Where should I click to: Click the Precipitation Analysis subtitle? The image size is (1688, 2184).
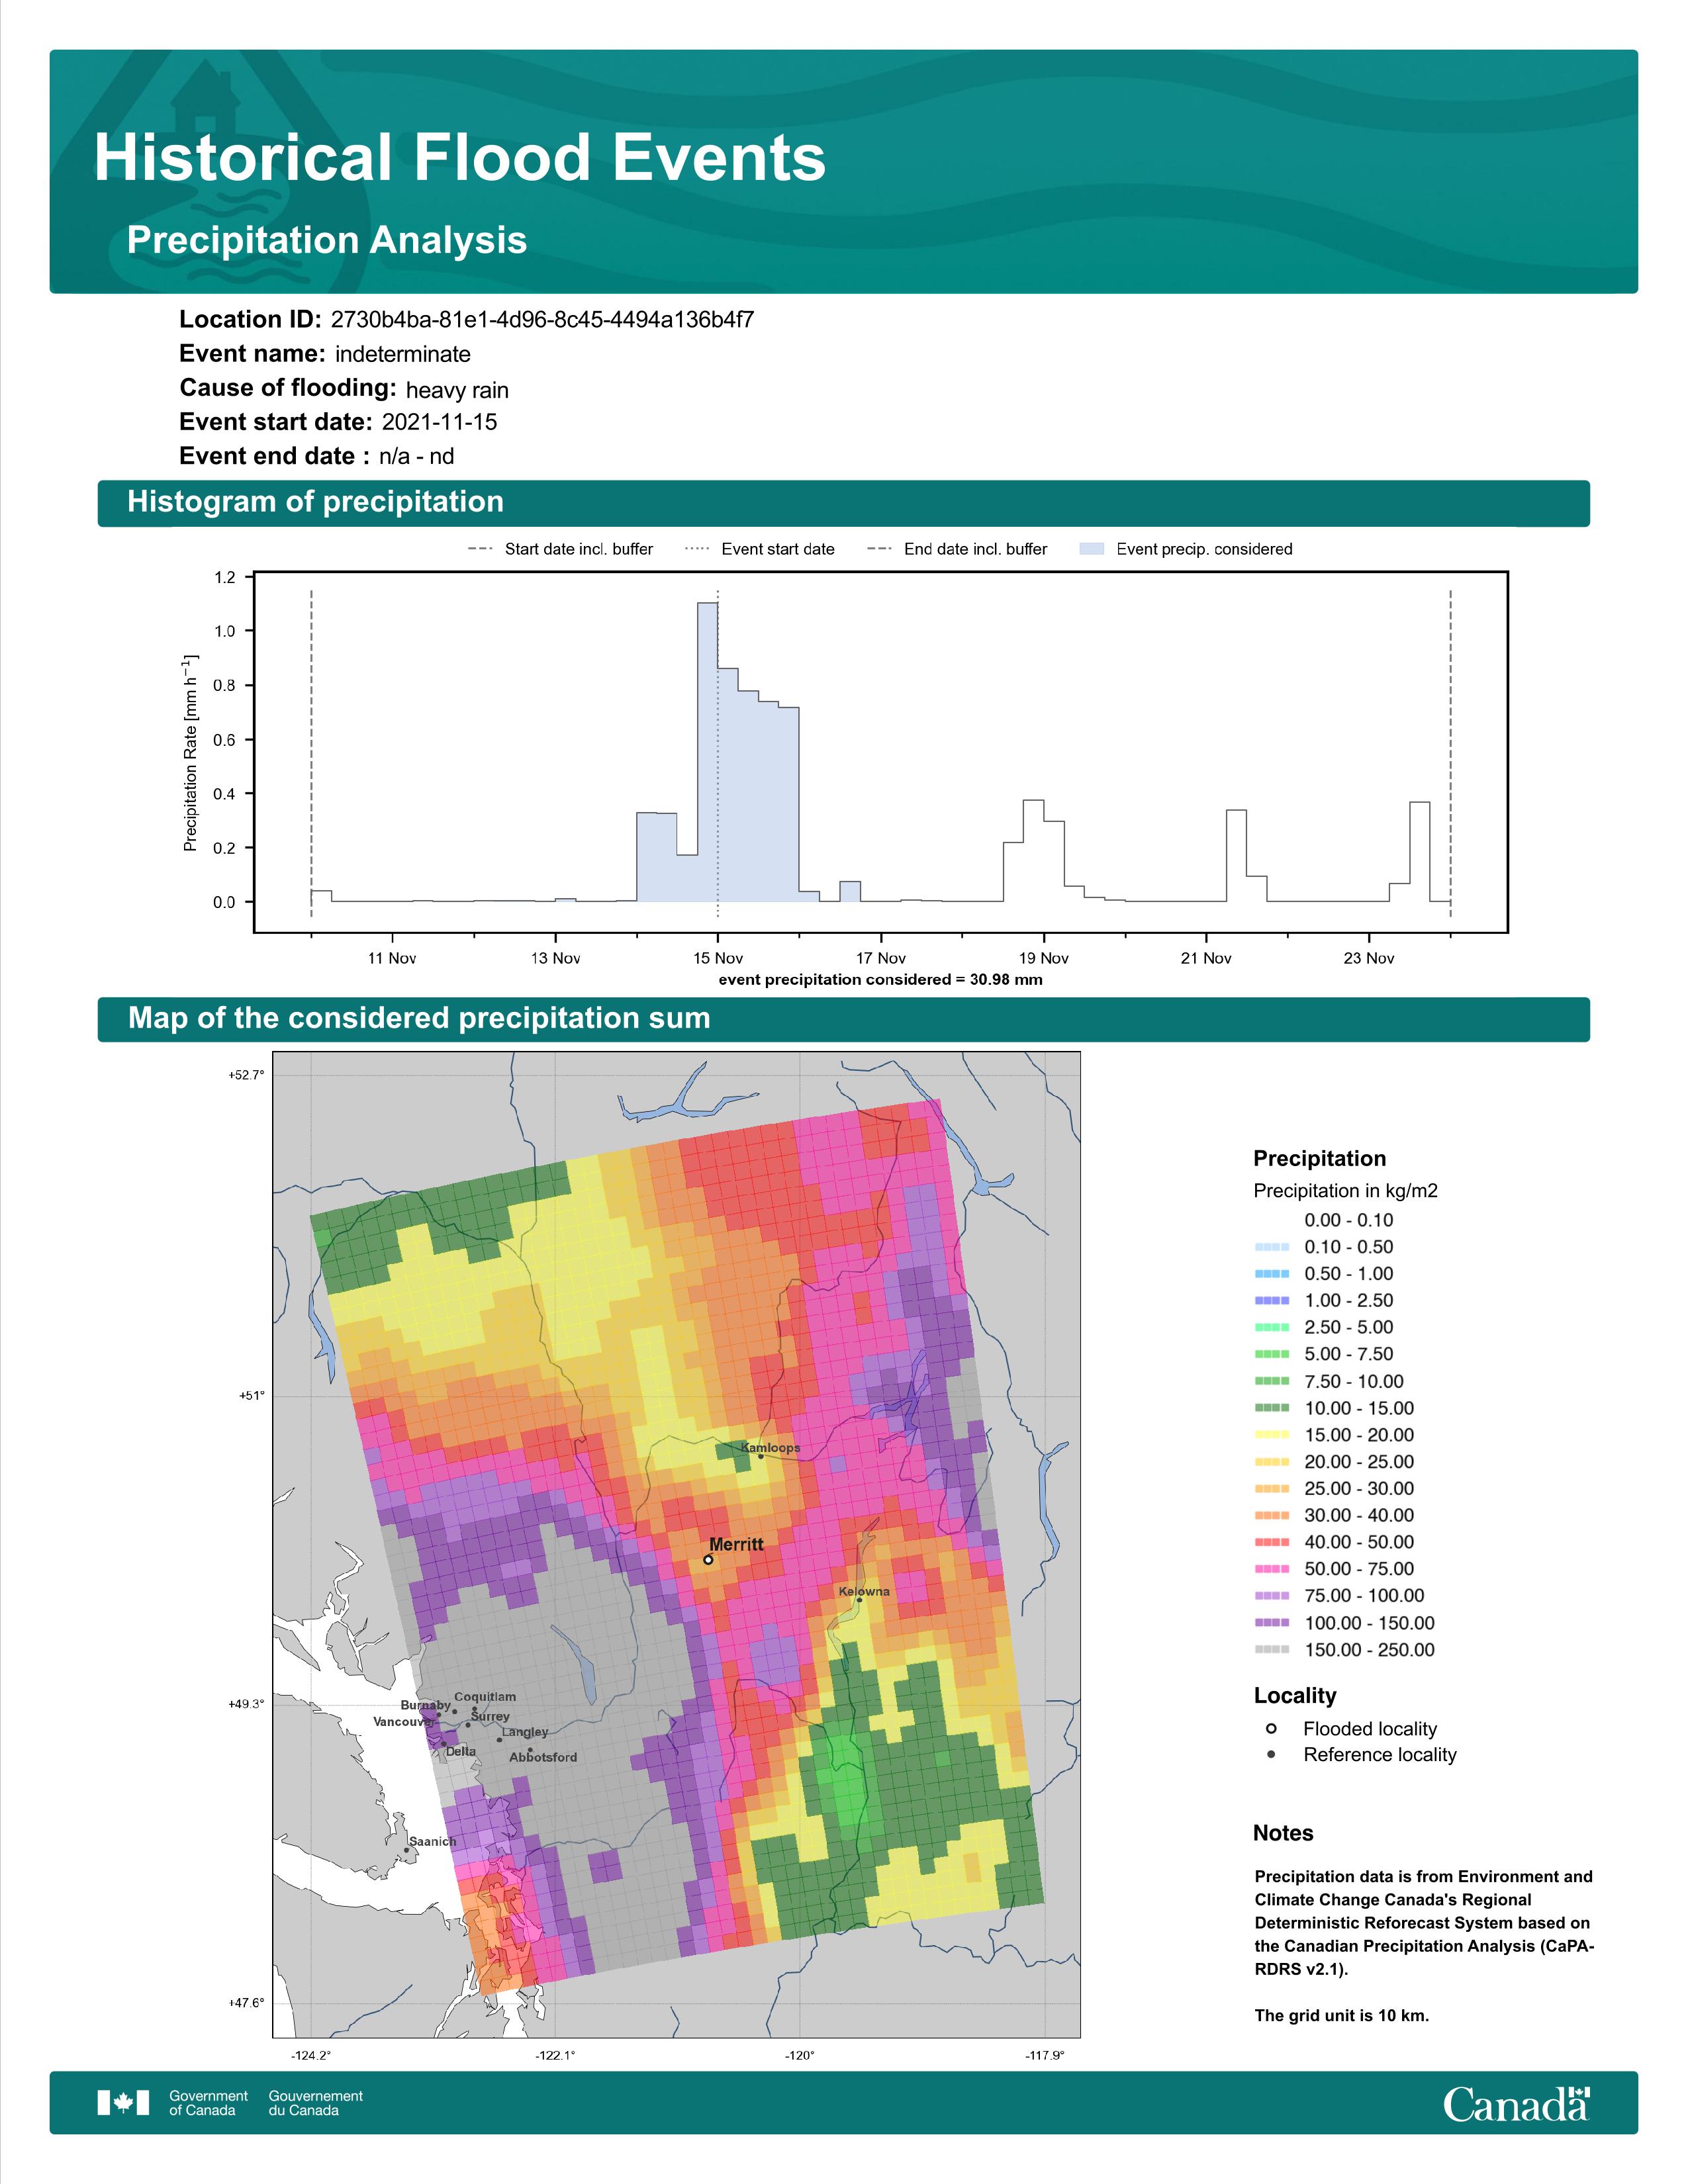click(327, 240)
